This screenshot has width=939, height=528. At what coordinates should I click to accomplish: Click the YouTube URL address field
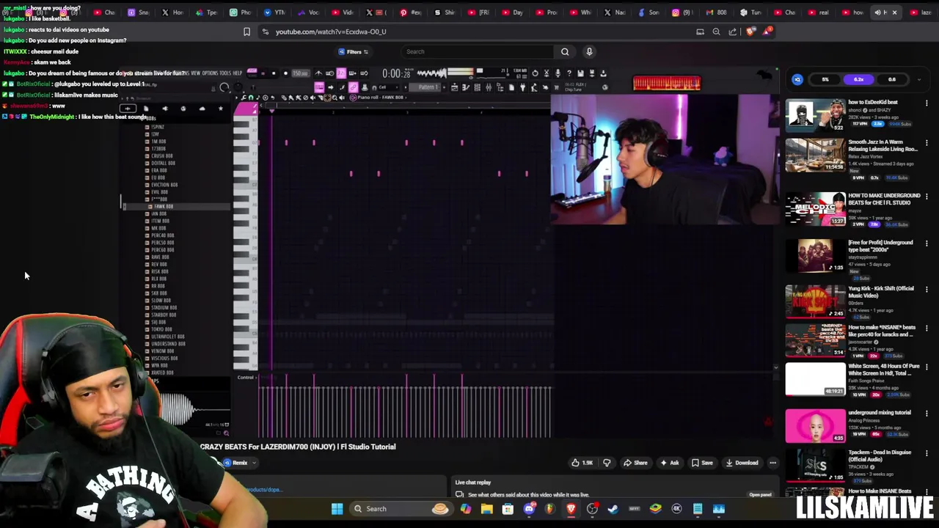point(331,32)
